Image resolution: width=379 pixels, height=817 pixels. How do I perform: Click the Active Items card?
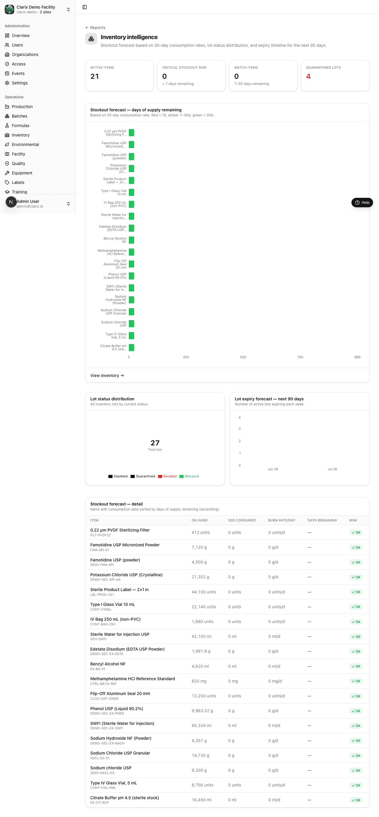click(119, 76)
